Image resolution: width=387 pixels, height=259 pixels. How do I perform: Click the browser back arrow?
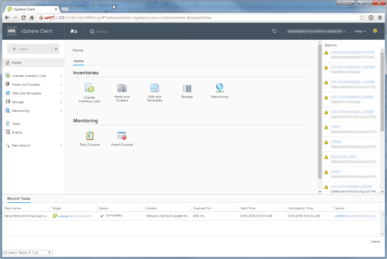pyautogui.click(x=7, y=17)
